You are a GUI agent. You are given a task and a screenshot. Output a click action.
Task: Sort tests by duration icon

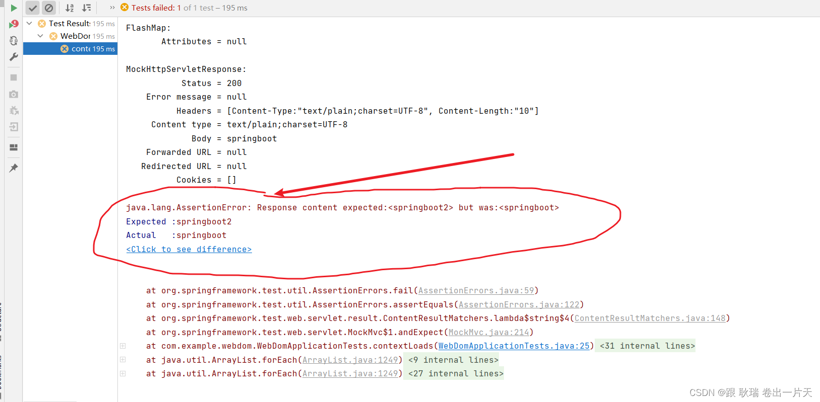point(87,8)
